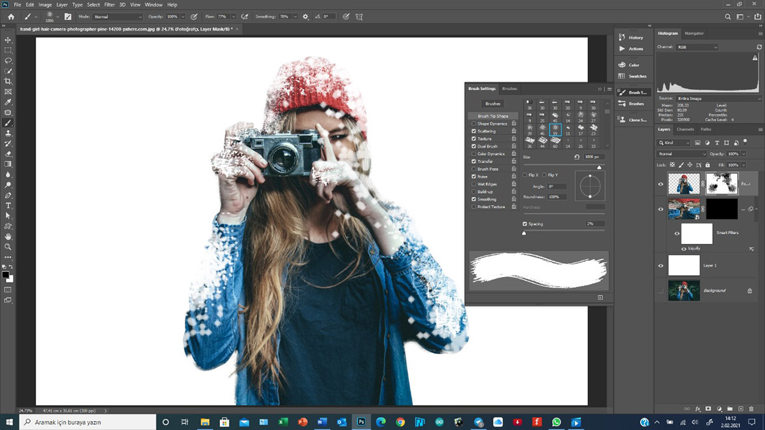Enable the Shape Dynamics checkbox
The width and height of the screenshot is (765, 430).
474,124
